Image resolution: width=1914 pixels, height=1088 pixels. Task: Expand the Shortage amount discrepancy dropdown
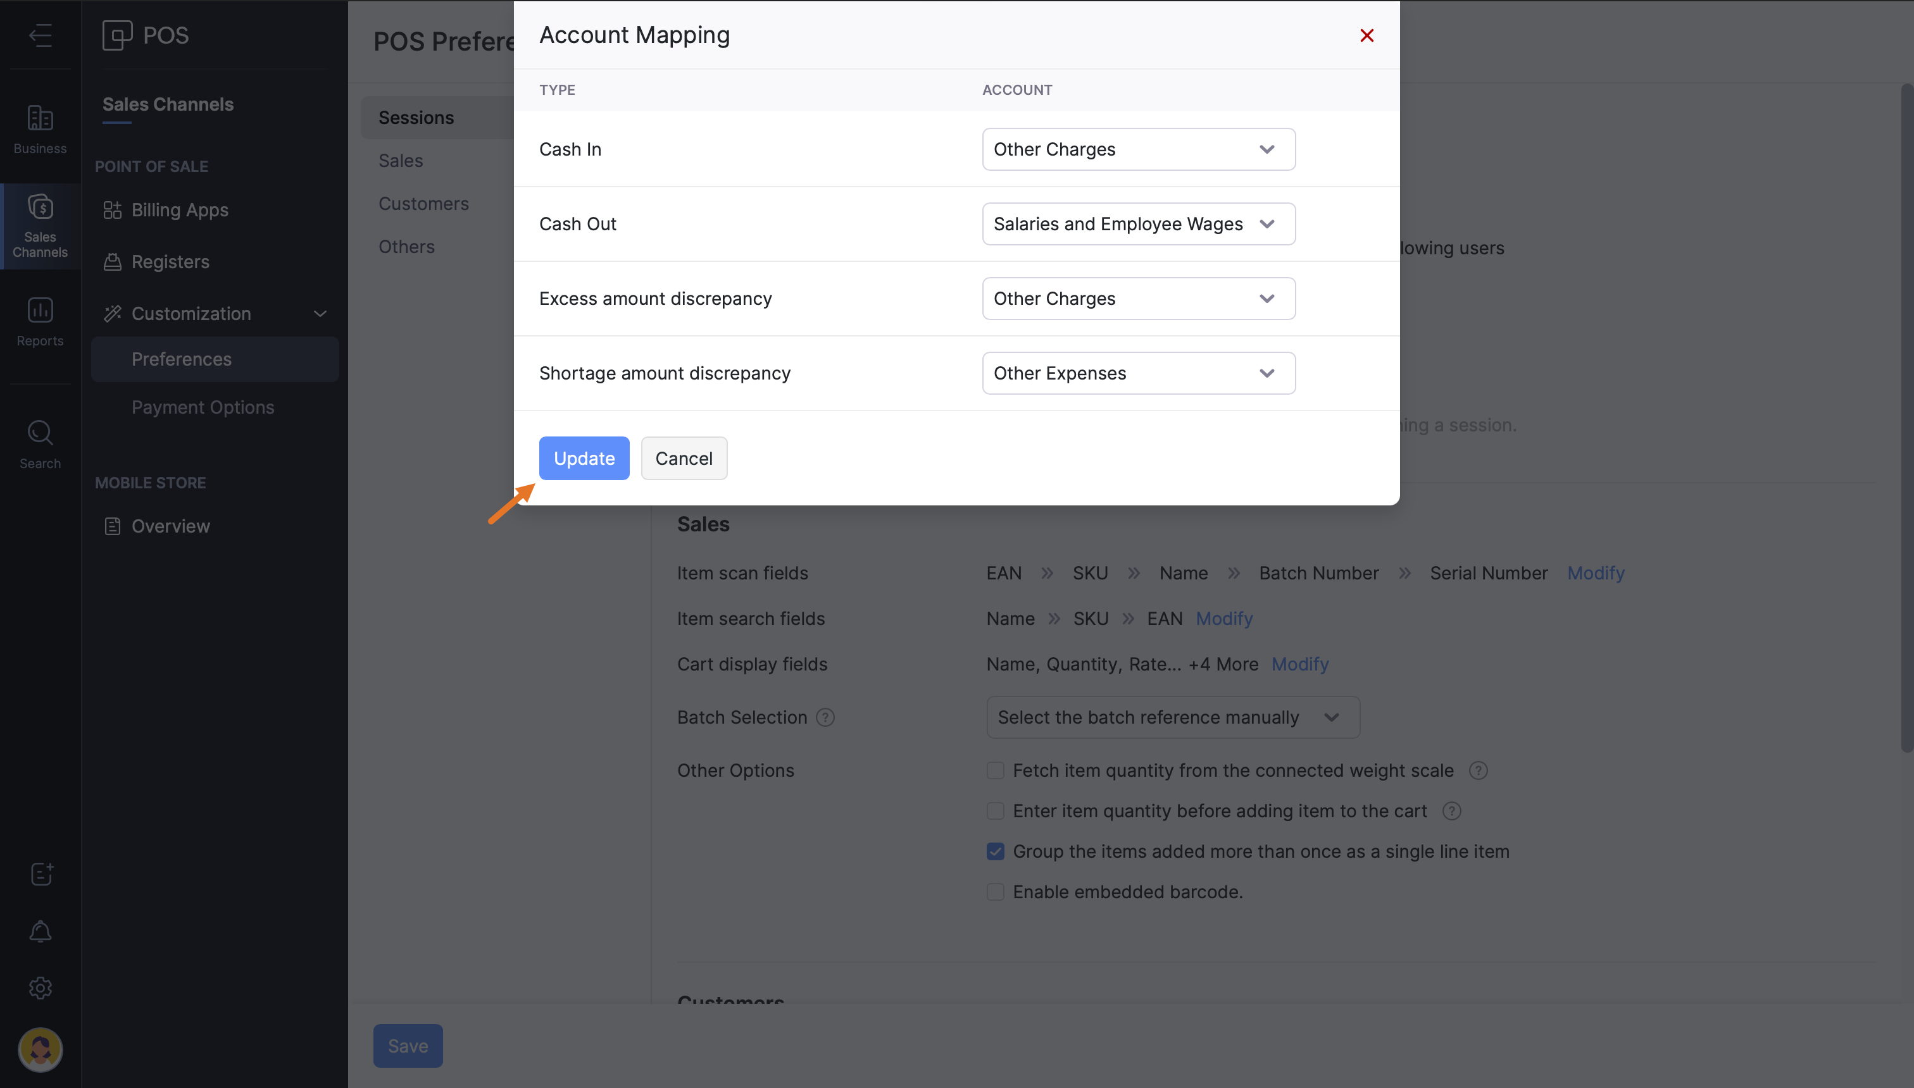[x=1138, y=373]
